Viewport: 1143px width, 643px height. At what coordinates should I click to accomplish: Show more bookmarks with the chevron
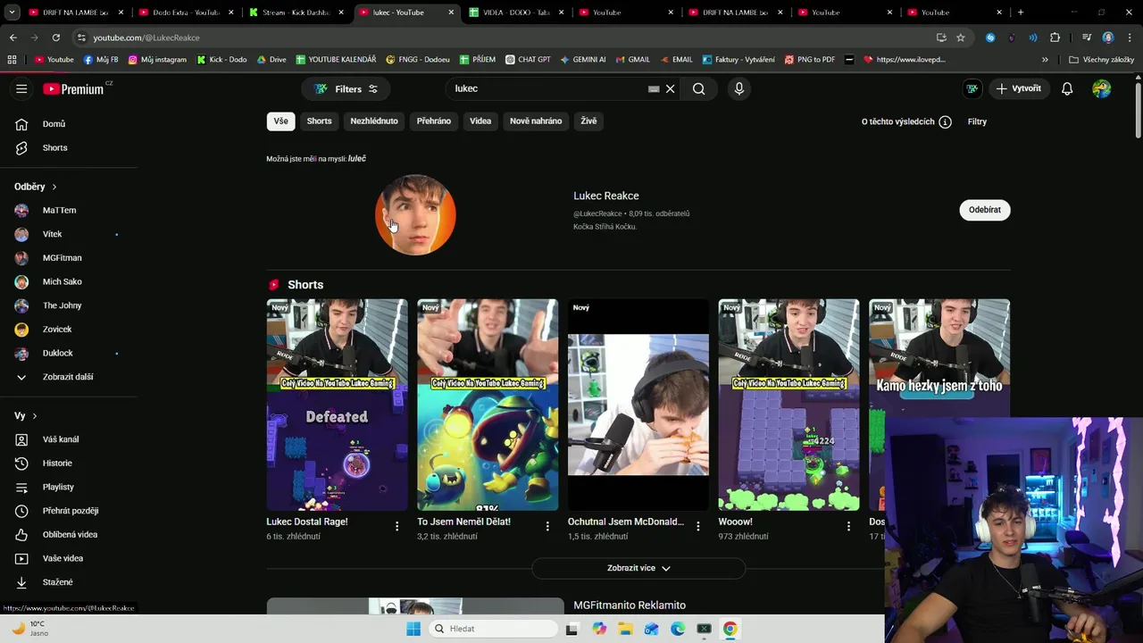coord(1045,60)
